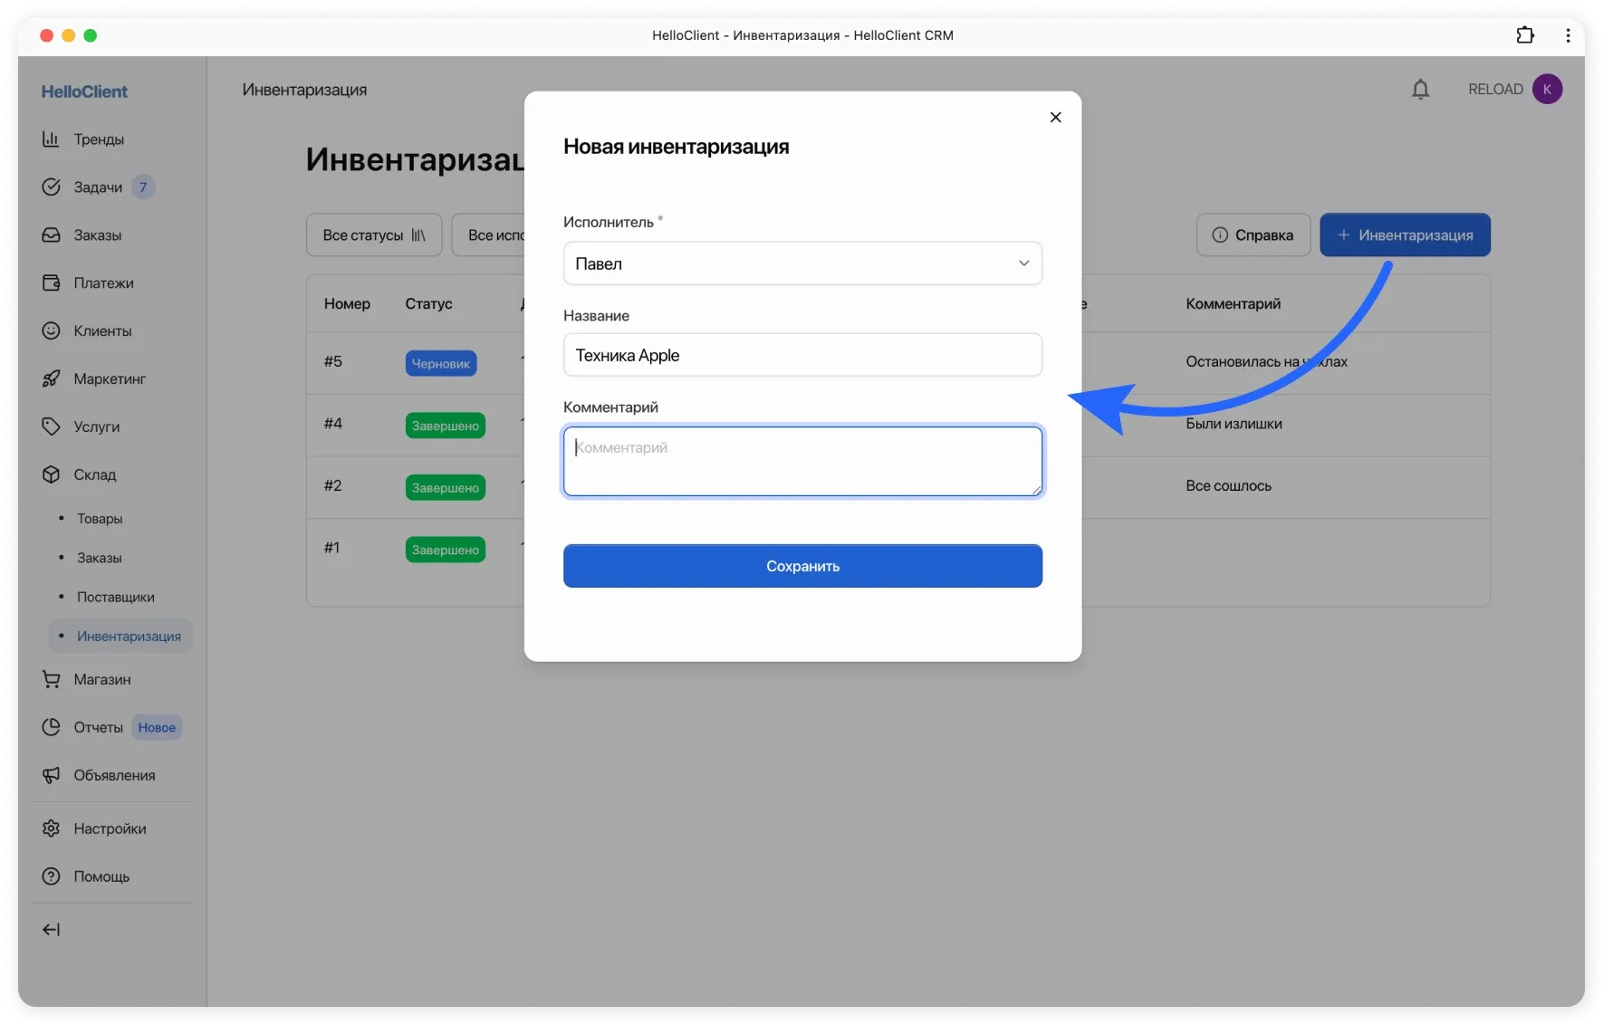Click the Announcements megaphone icon
Screen dimensions: 1603x1025
click(51, 775)
